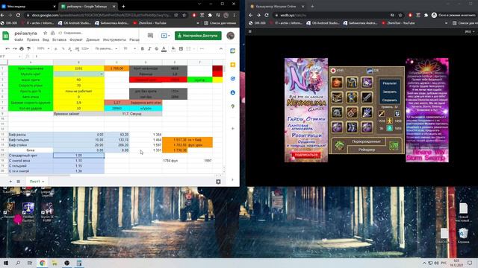Select the skull mask equipment slot
Viewport: 478px width, 268px height.
337,112
